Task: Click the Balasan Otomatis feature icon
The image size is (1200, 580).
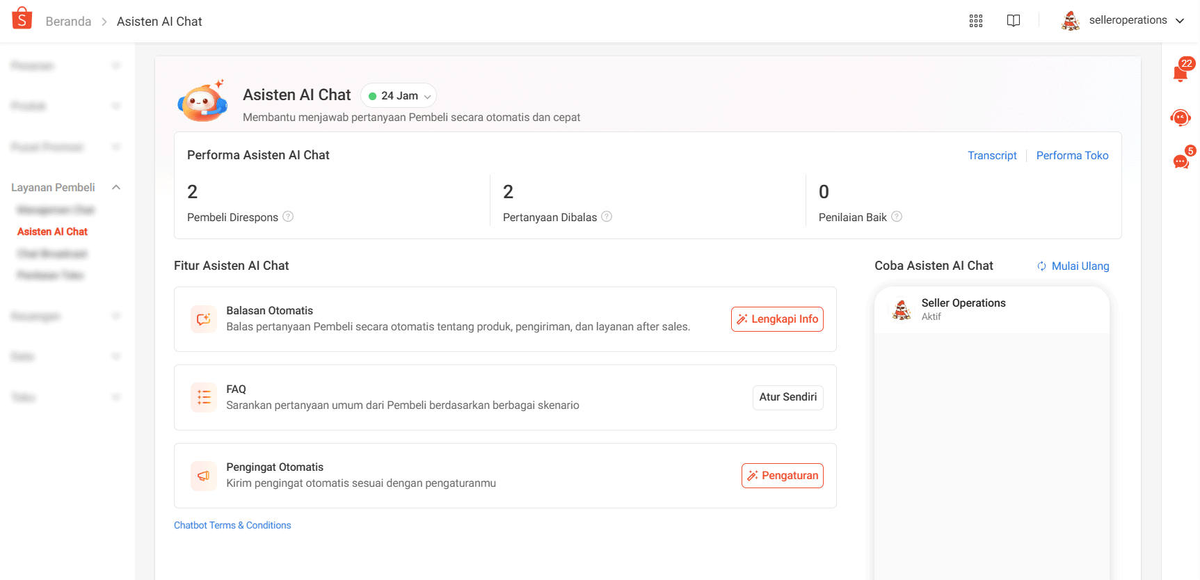Action: pos(204,319)
